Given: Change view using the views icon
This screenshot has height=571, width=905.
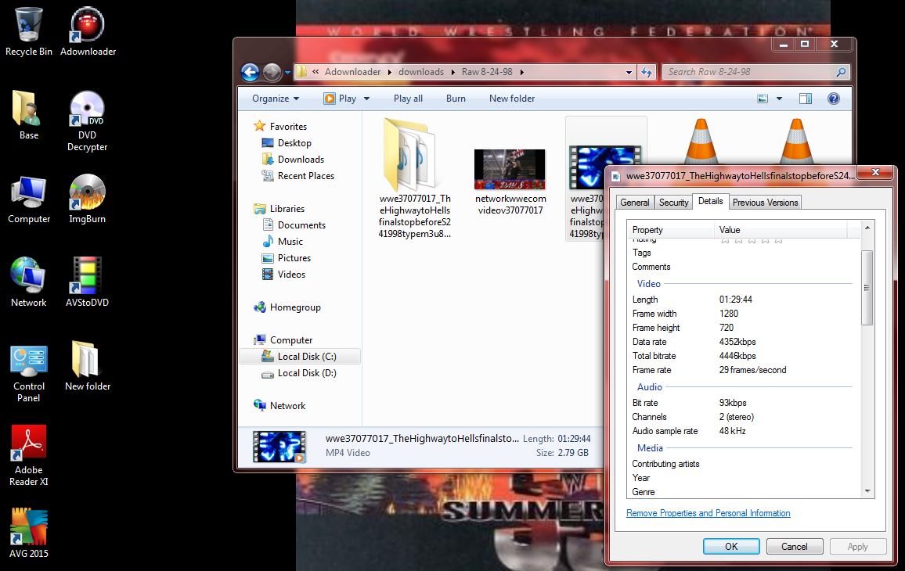Looking at the screenshot, I should click(763, 99).
